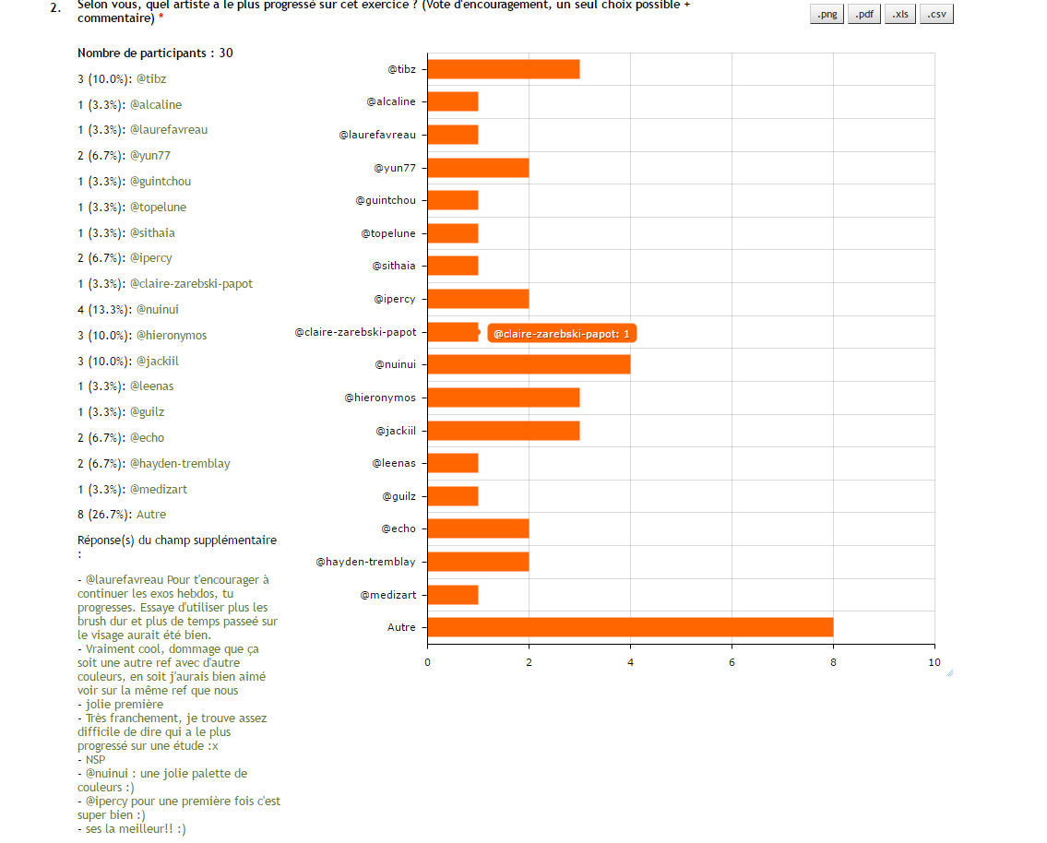Select the @jackiil bar in the chart

(503, 431)
